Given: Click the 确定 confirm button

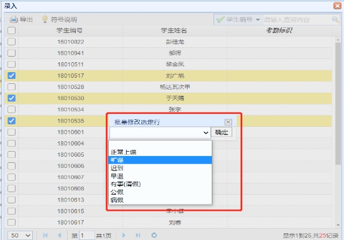Looking at the screenshot, I should tap(221, 132).
